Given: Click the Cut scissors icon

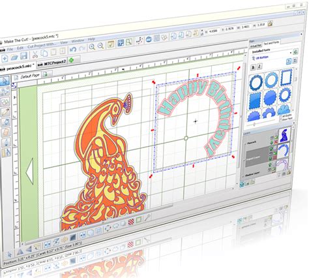Looking at the screenshot, I should pos(35,54).
